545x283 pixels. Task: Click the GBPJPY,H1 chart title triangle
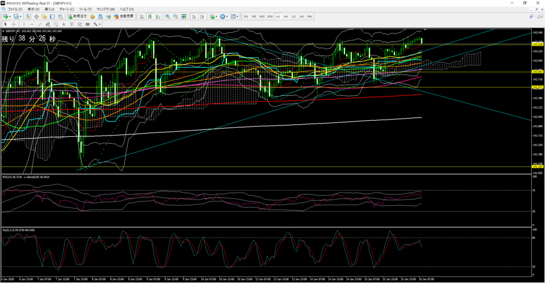point(3,31)
